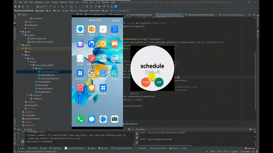Tap the green remember button on watch
The image size is (273, 153).
pos(159,82)
